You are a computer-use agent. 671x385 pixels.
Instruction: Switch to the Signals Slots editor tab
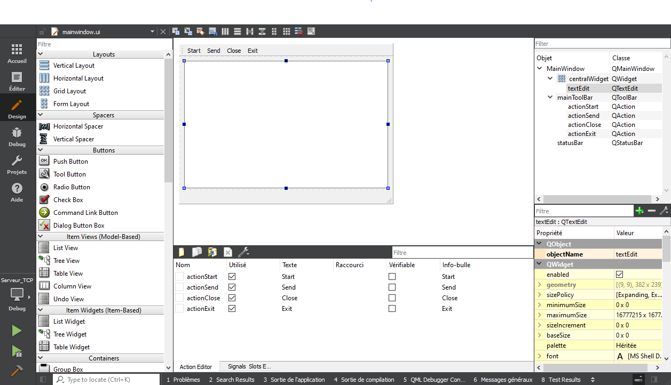pos(249,367)
